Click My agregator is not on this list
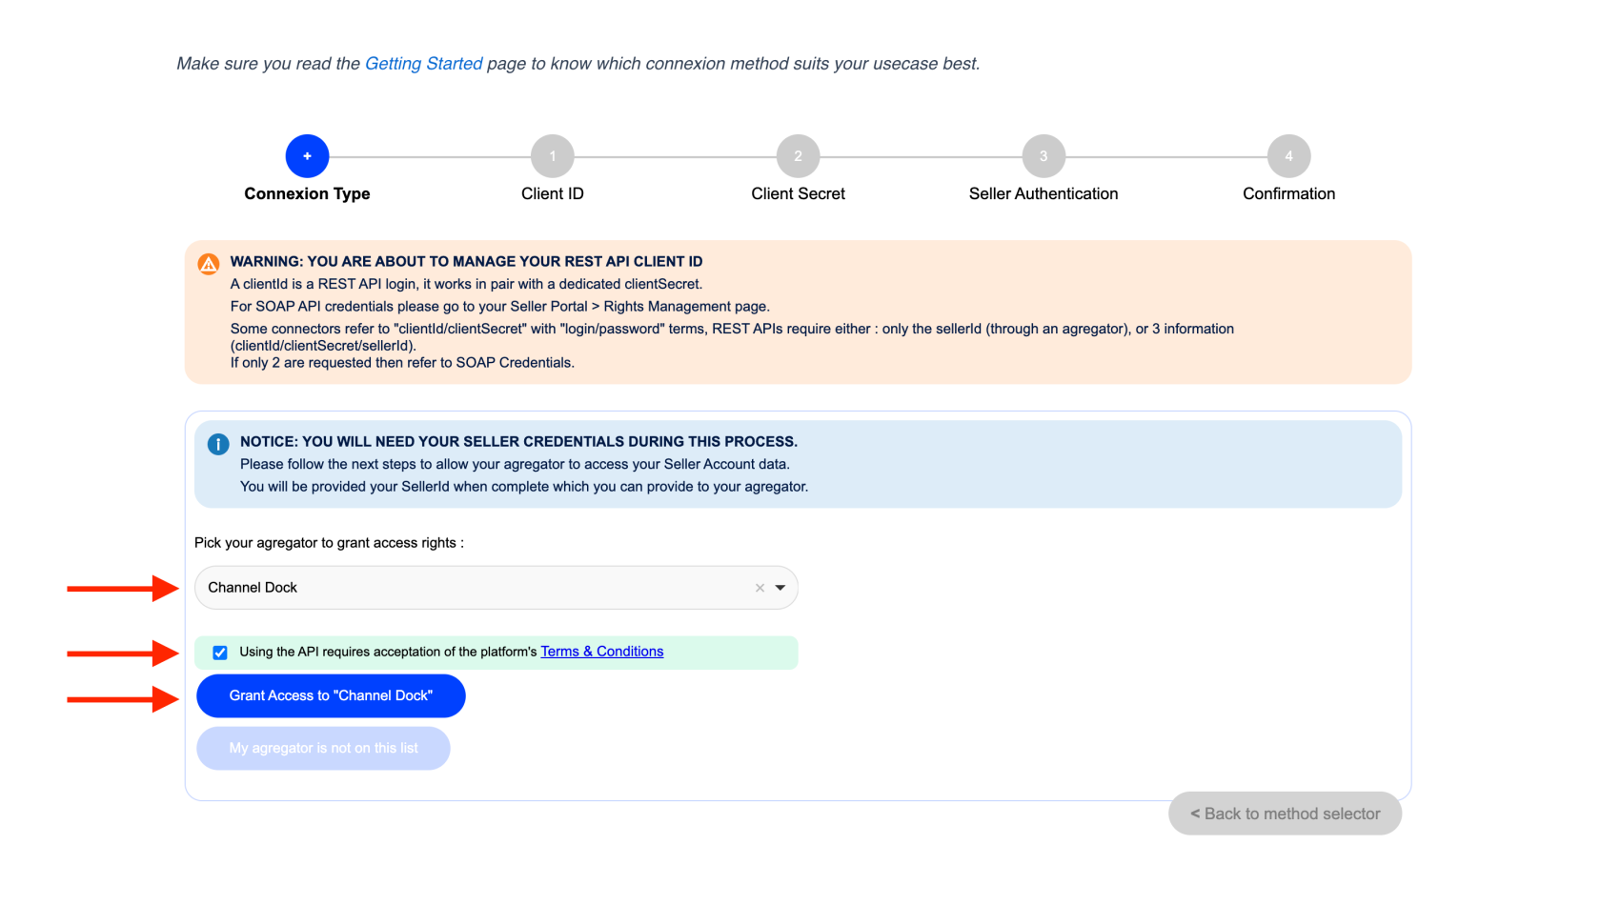The width and height of the screenshot is (1601, 905). [x=323, y=749]
